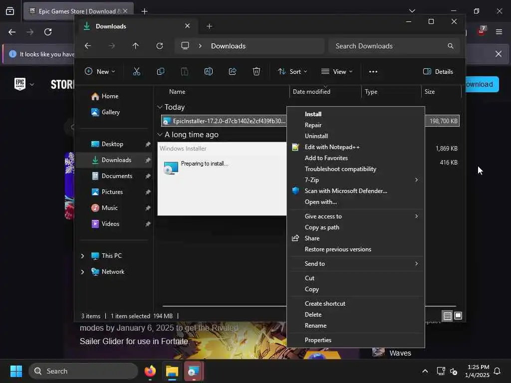Sort by the Date modified column
Image resolution: width=511 pixels, height=383 pixels.
coord(325,92)
